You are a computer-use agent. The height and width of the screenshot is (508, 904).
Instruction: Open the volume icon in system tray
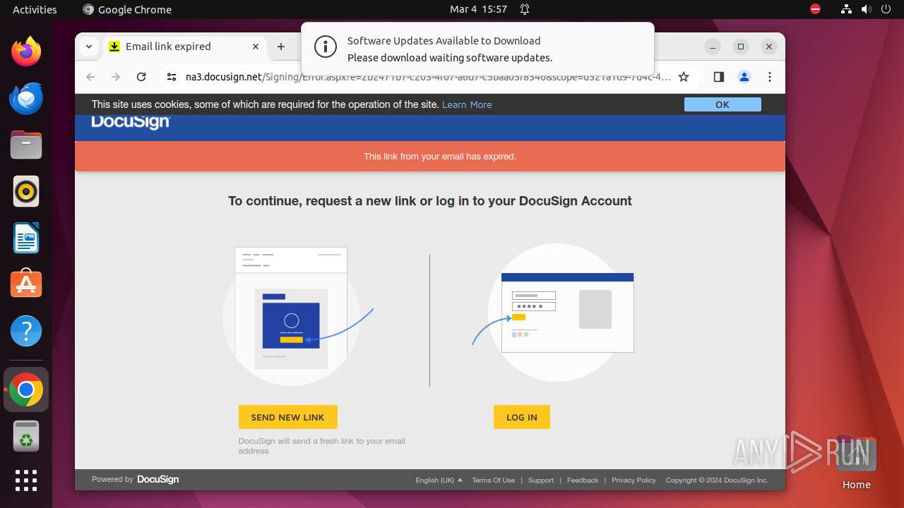pos(866,9)
